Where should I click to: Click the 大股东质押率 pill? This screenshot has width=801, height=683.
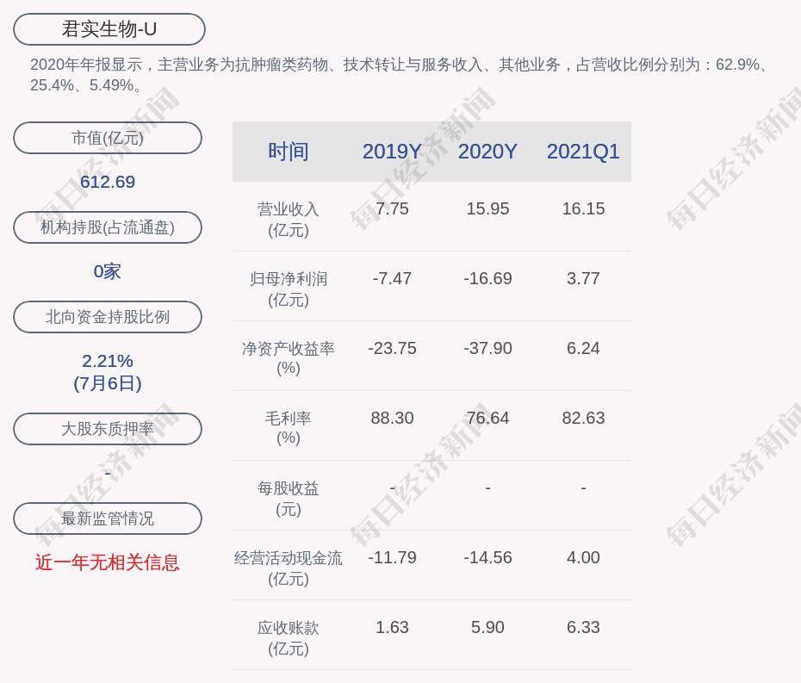[x=108, y=429]
